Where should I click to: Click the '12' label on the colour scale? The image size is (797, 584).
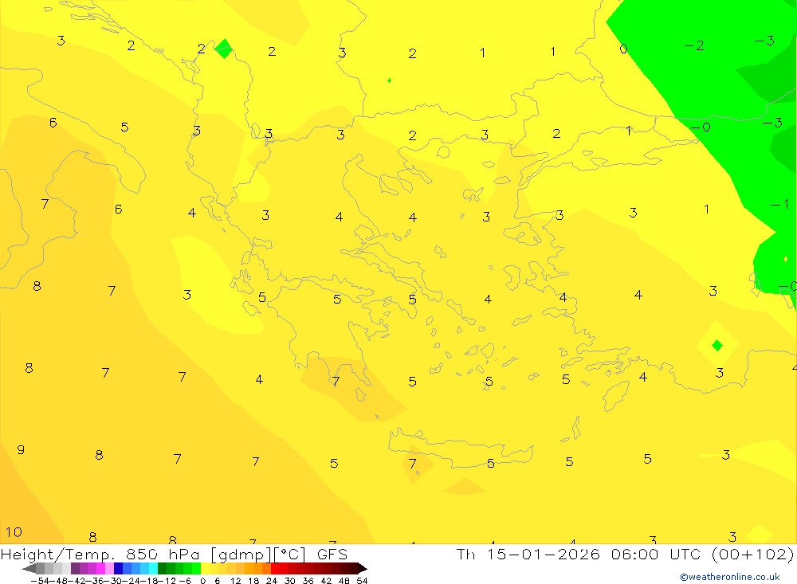click(235, 581)
